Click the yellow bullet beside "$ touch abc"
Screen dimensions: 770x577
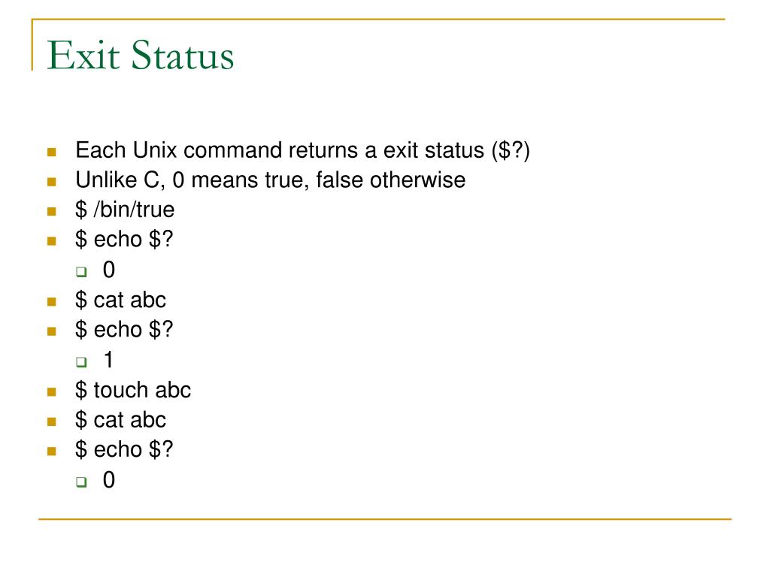pyautogui.click(x=52, y=391)
